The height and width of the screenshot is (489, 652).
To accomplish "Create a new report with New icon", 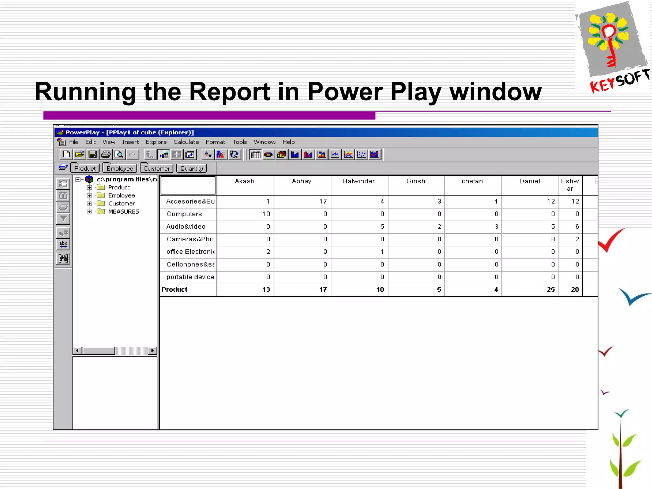I will (66, 155).
